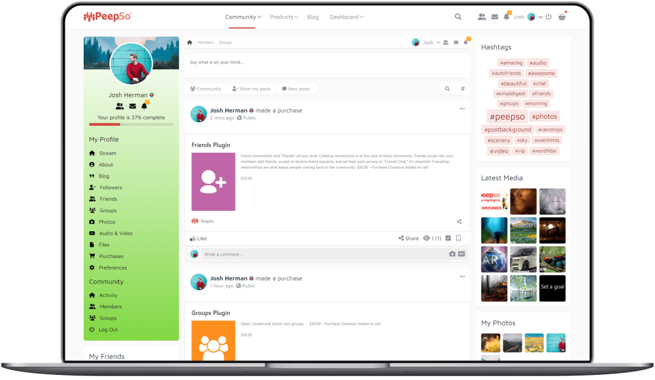This screenshot has width=655, height=380.
Task: Open the 'Set a goal' thumbnail in Latest Media
Action: click(x=552, y=288)
